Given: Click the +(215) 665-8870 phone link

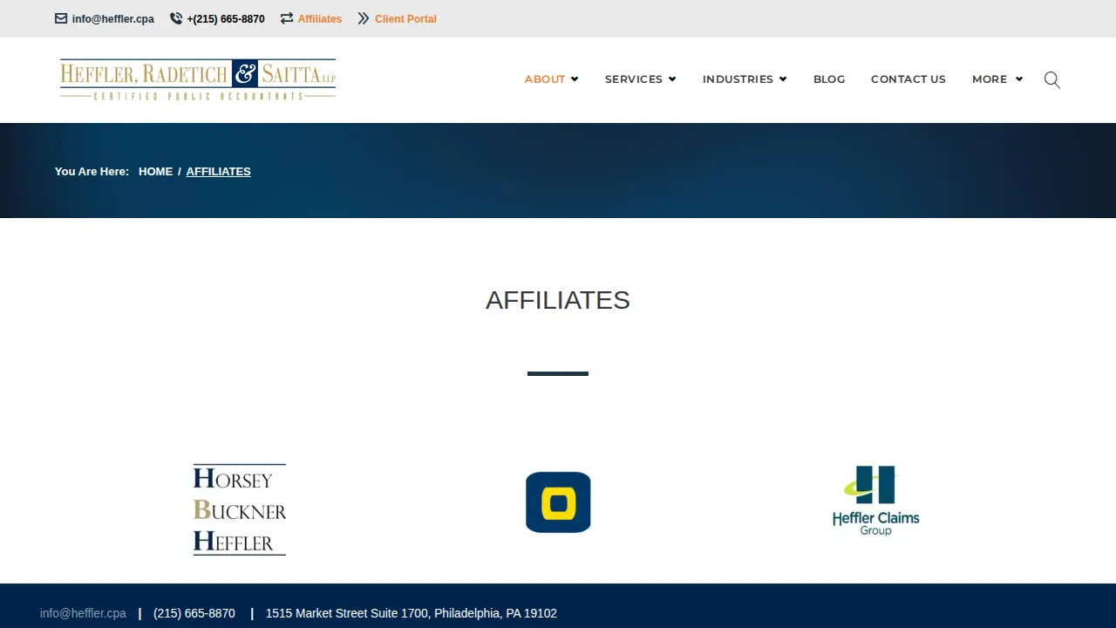Looking at the screenshot, I should [226, 19].
